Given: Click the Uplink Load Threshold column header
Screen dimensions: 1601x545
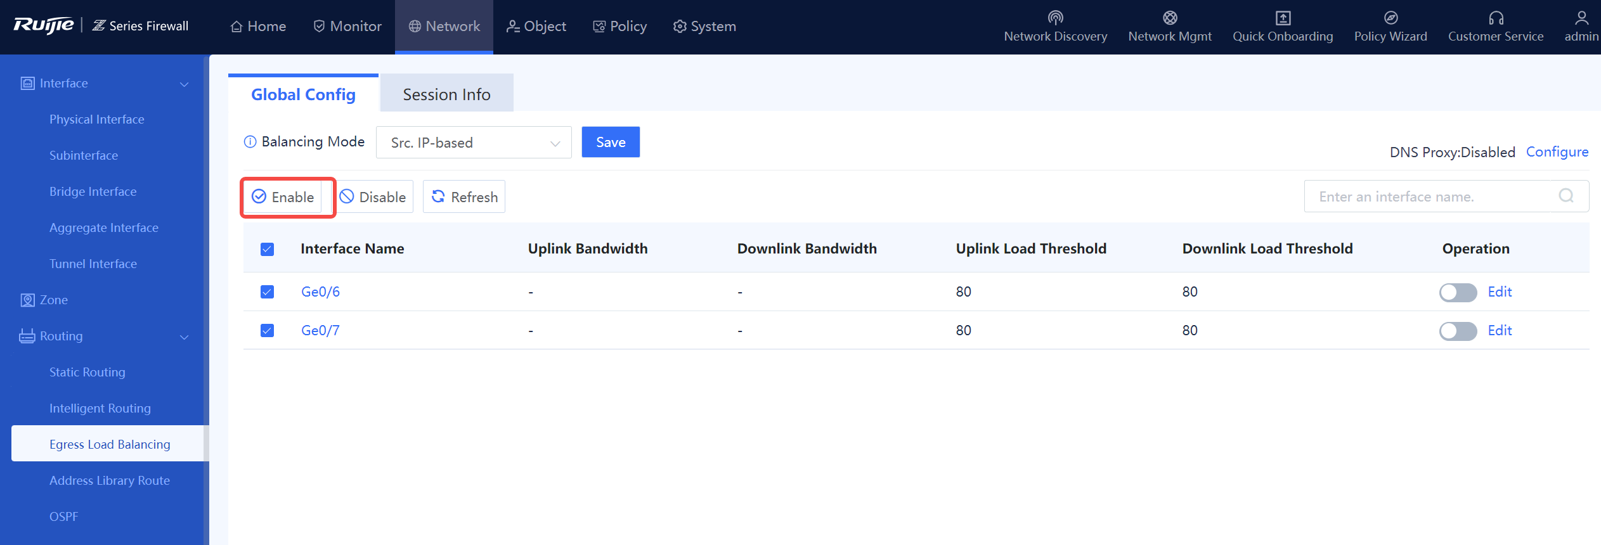Looking at the screenshot, I should pos(1031,248).
